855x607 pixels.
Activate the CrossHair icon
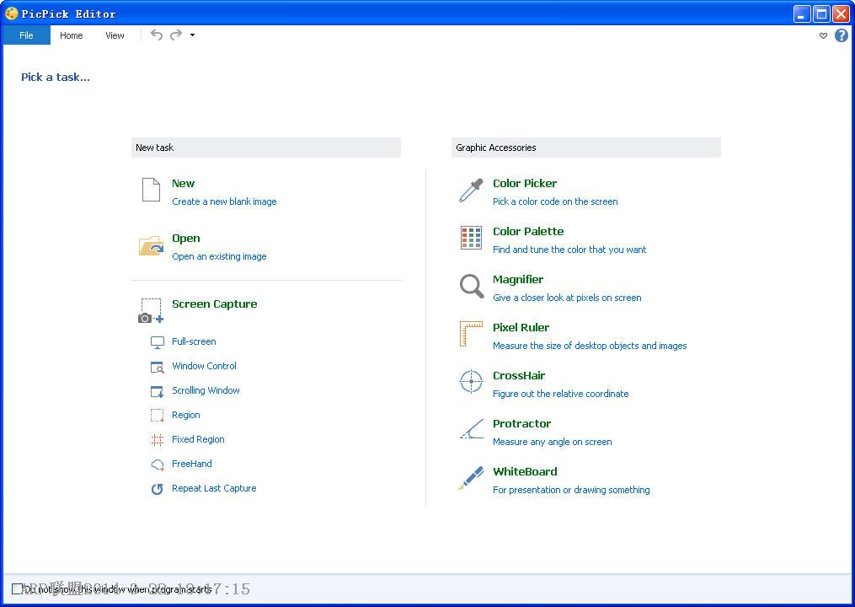471,382
